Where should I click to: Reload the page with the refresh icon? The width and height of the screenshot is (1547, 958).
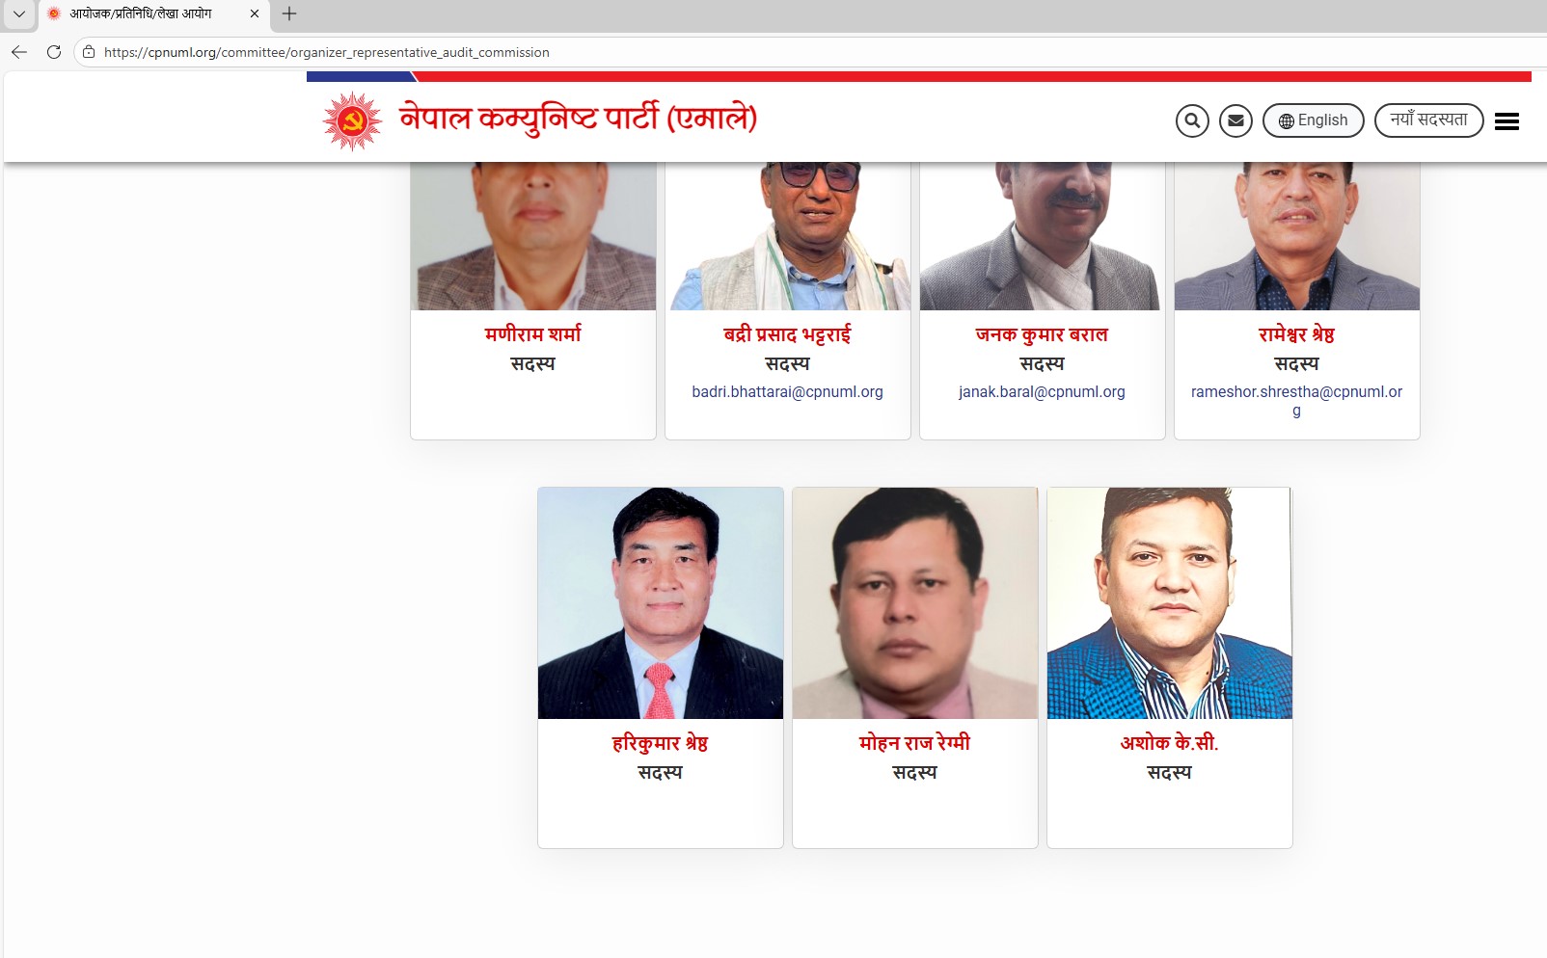(x=54, y=52)
